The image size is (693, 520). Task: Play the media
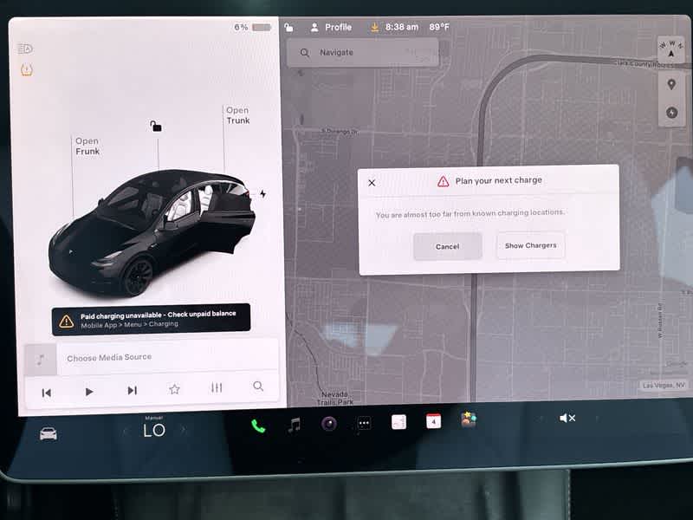pos(89,392)
